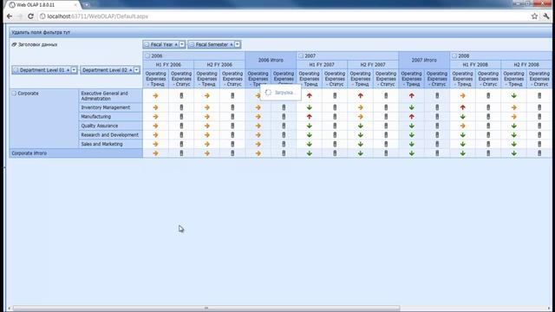Select the H1 FY 2006 column header
Viewport: 555px width, 312px height.
click(168, 65)
